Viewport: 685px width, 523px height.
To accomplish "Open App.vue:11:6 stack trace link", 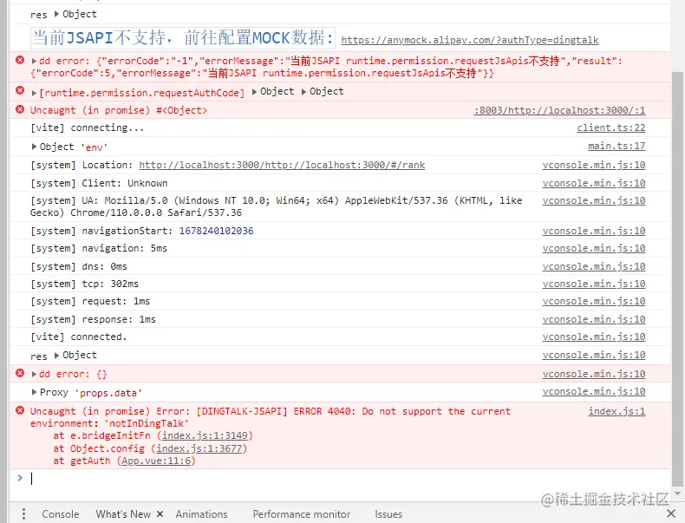I will pyautogui.click(x=156, y=461).
